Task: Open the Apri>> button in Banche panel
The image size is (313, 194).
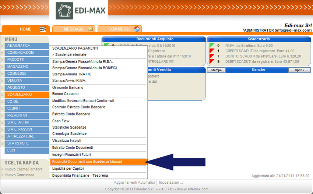Action: (299, 70)
